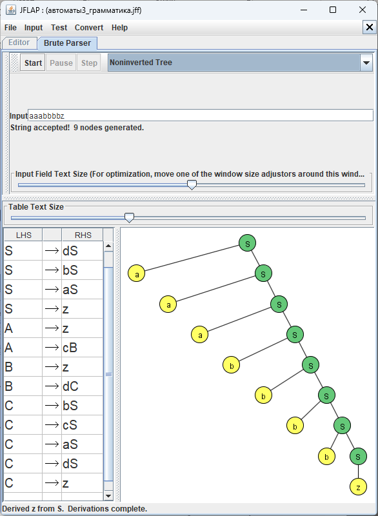Click the JFLAP Java icon in the title bar
378x516 pixels.
click(x=10, y=10)
